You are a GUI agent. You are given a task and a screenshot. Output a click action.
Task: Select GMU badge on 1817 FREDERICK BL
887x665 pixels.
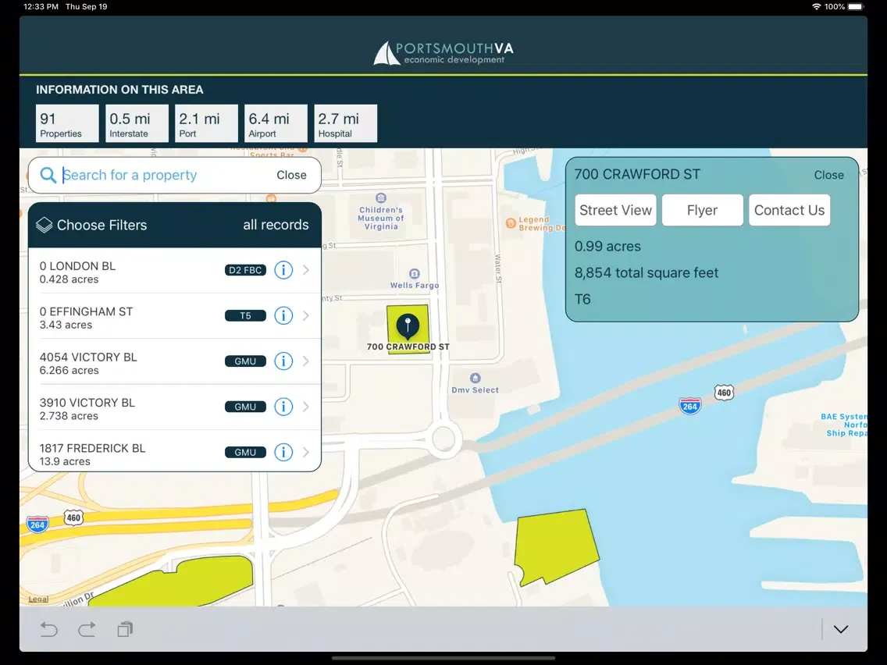(245, 453)
